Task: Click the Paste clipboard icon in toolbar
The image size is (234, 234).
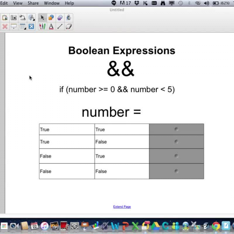Action: 5,18
